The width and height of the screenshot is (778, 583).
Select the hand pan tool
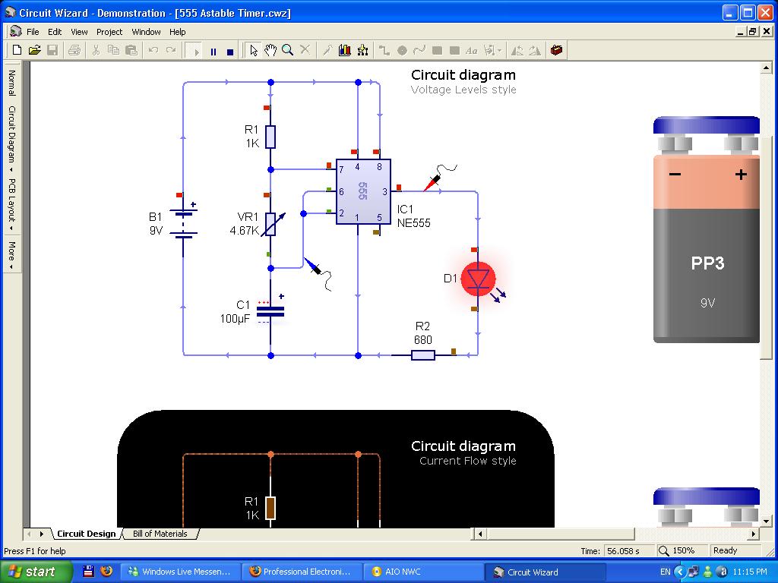point(270,50)
